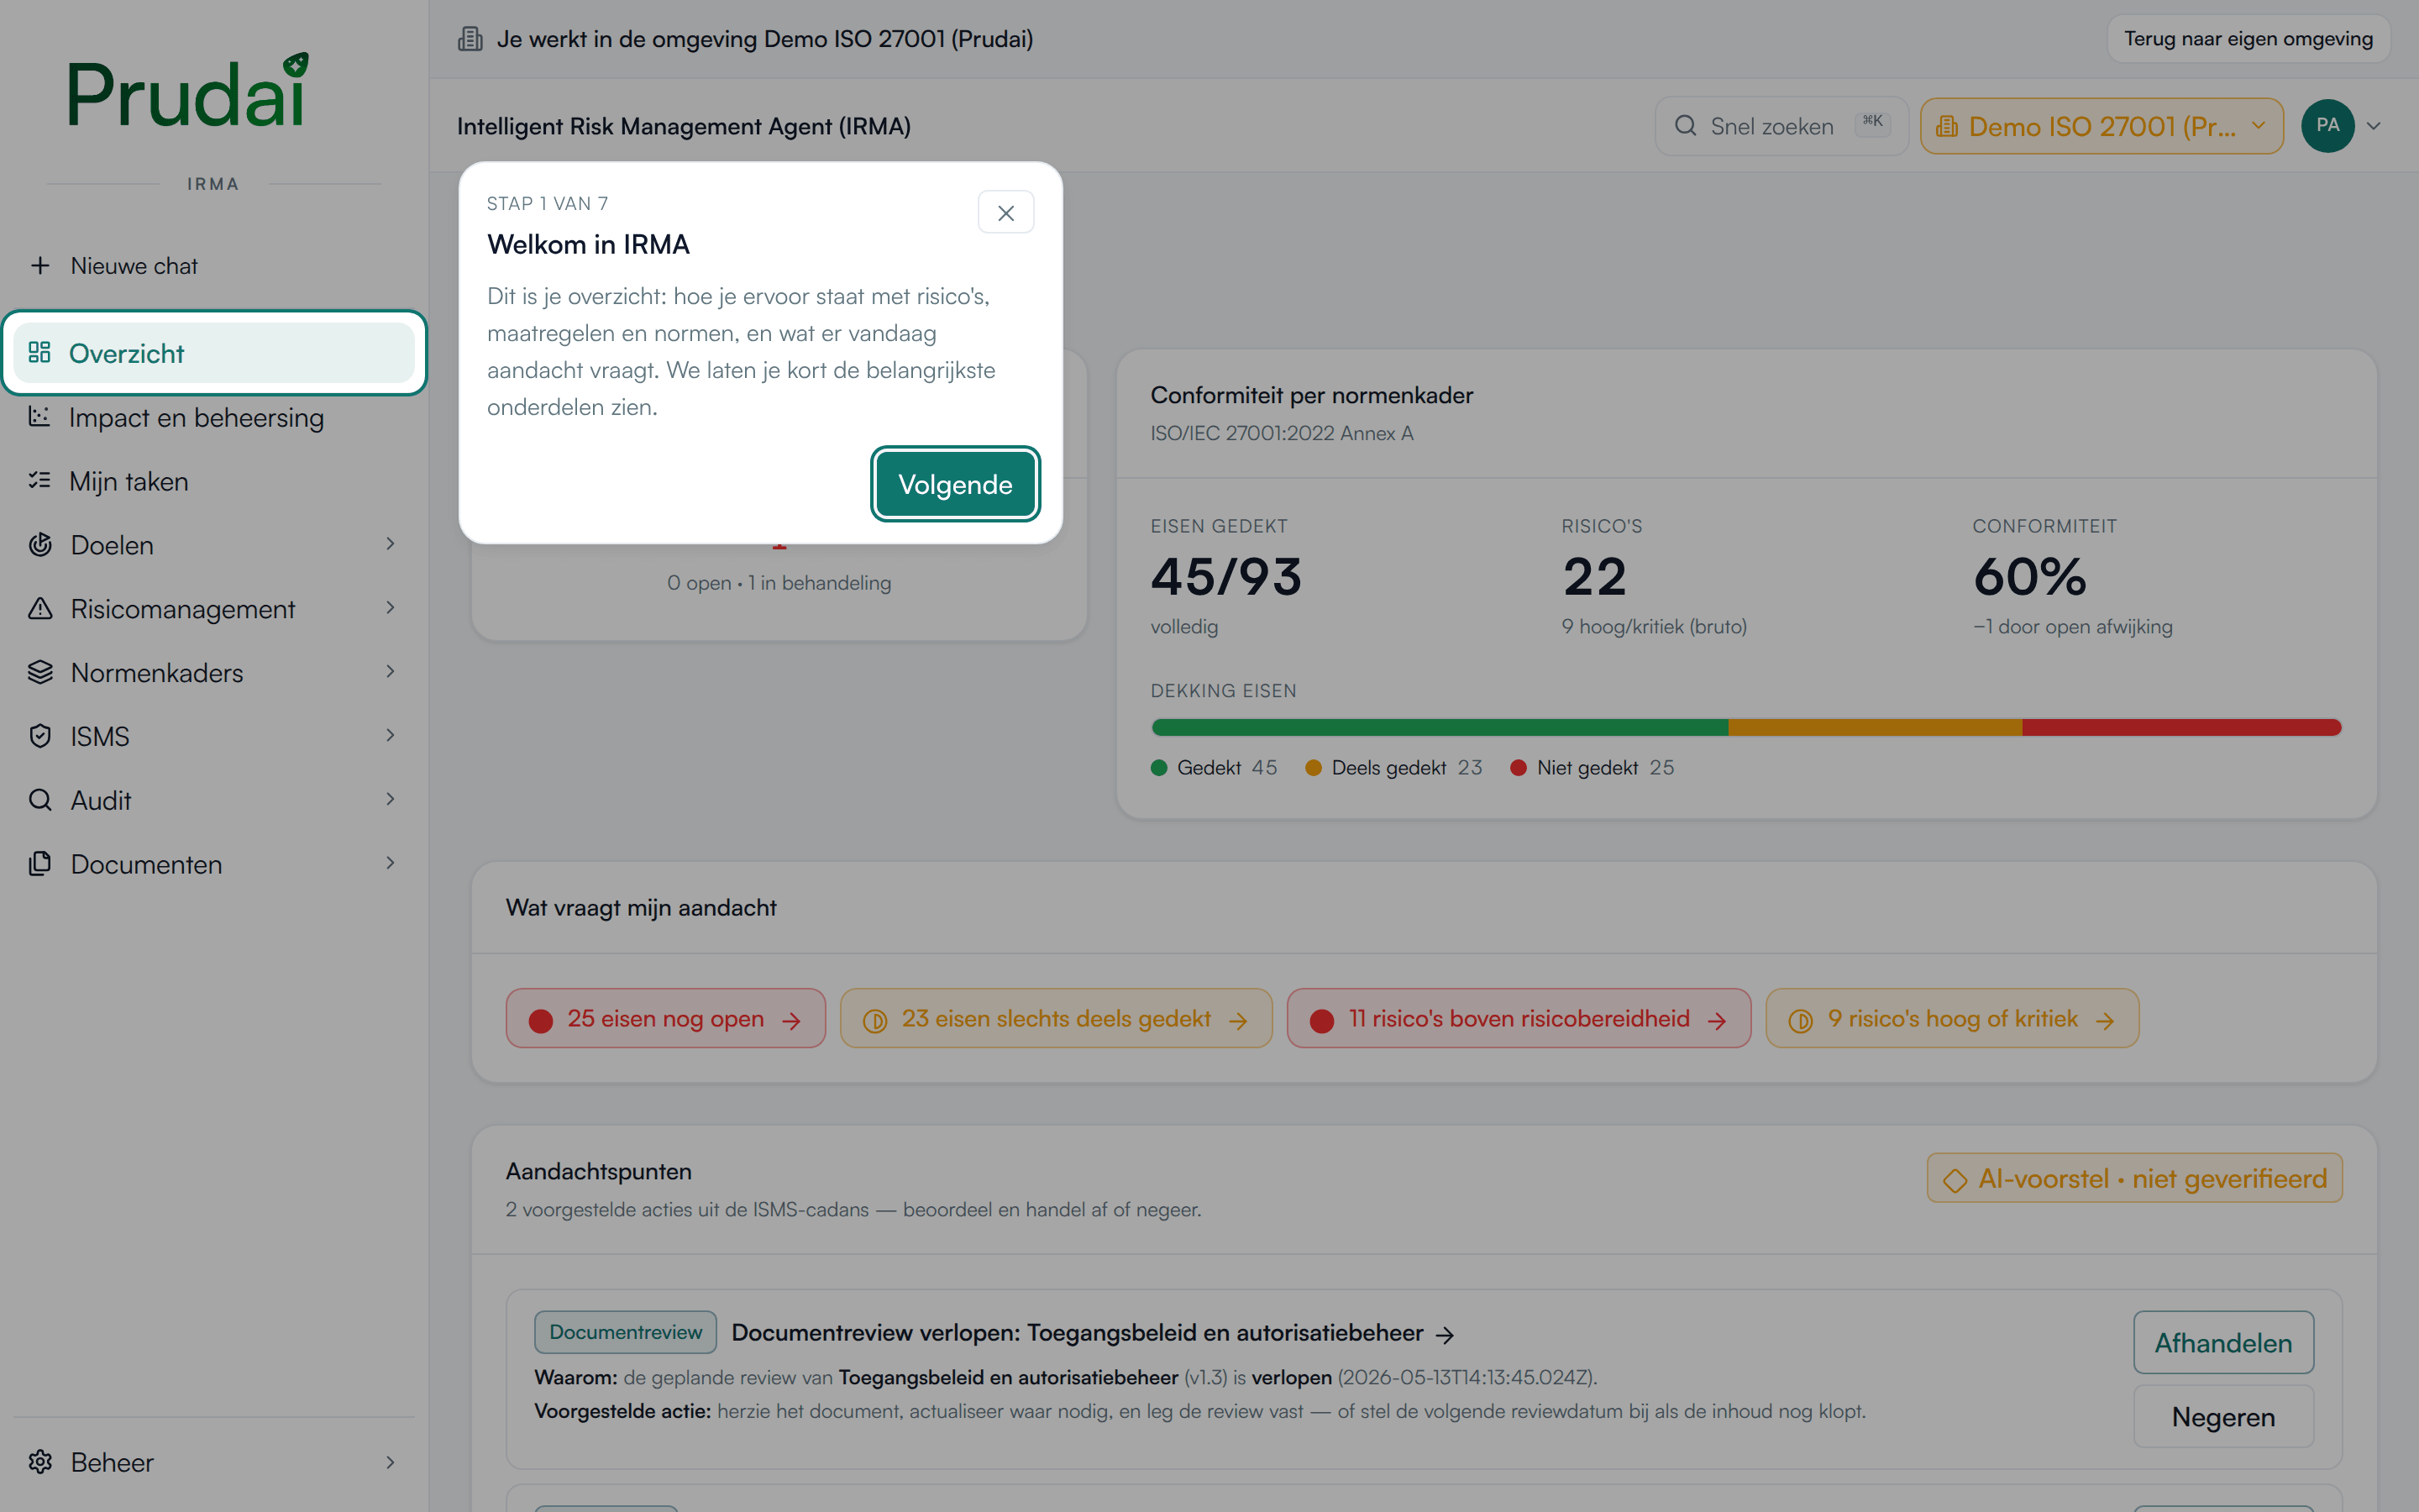2419x1512 pixels.
Task: Open the user menu chevron beside PA
Action: click(x=2374, y=126)
